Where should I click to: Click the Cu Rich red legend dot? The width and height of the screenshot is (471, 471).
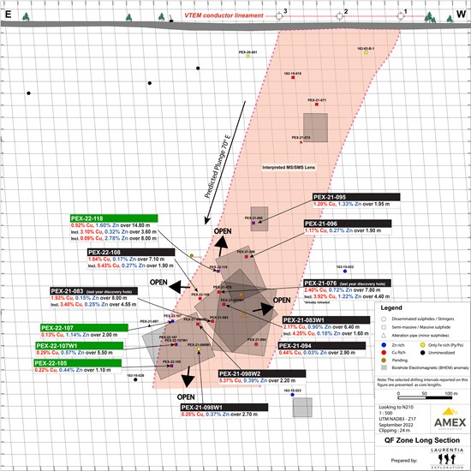[x=384, y=352]
